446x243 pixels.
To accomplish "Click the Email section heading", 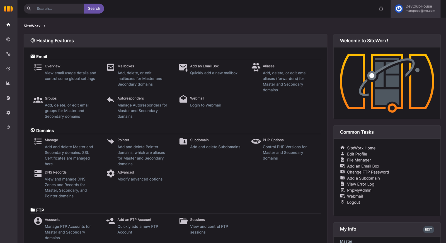I will (x=42, y=57).
